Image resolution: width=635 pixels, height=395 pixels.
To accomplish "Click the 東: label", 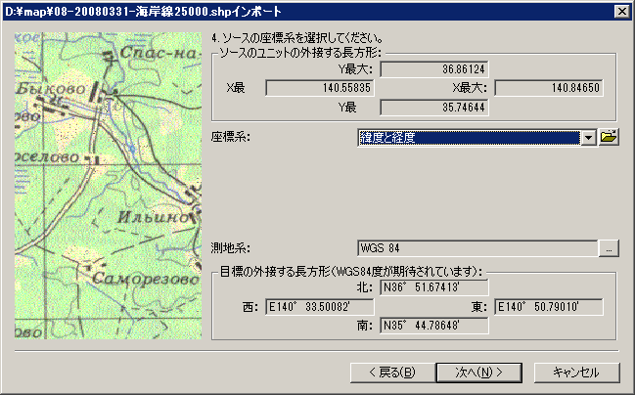I will click(x=479, y=307).
